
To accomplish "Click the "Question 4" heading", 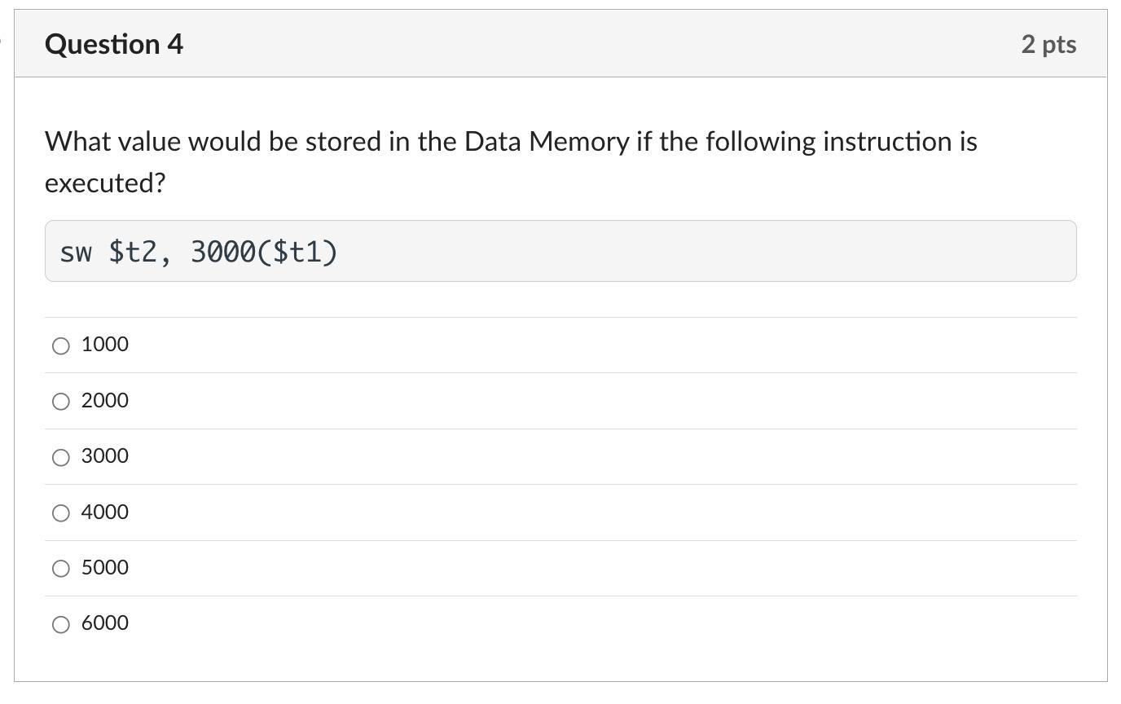I will pyautogui.click(x=114, y=44).
